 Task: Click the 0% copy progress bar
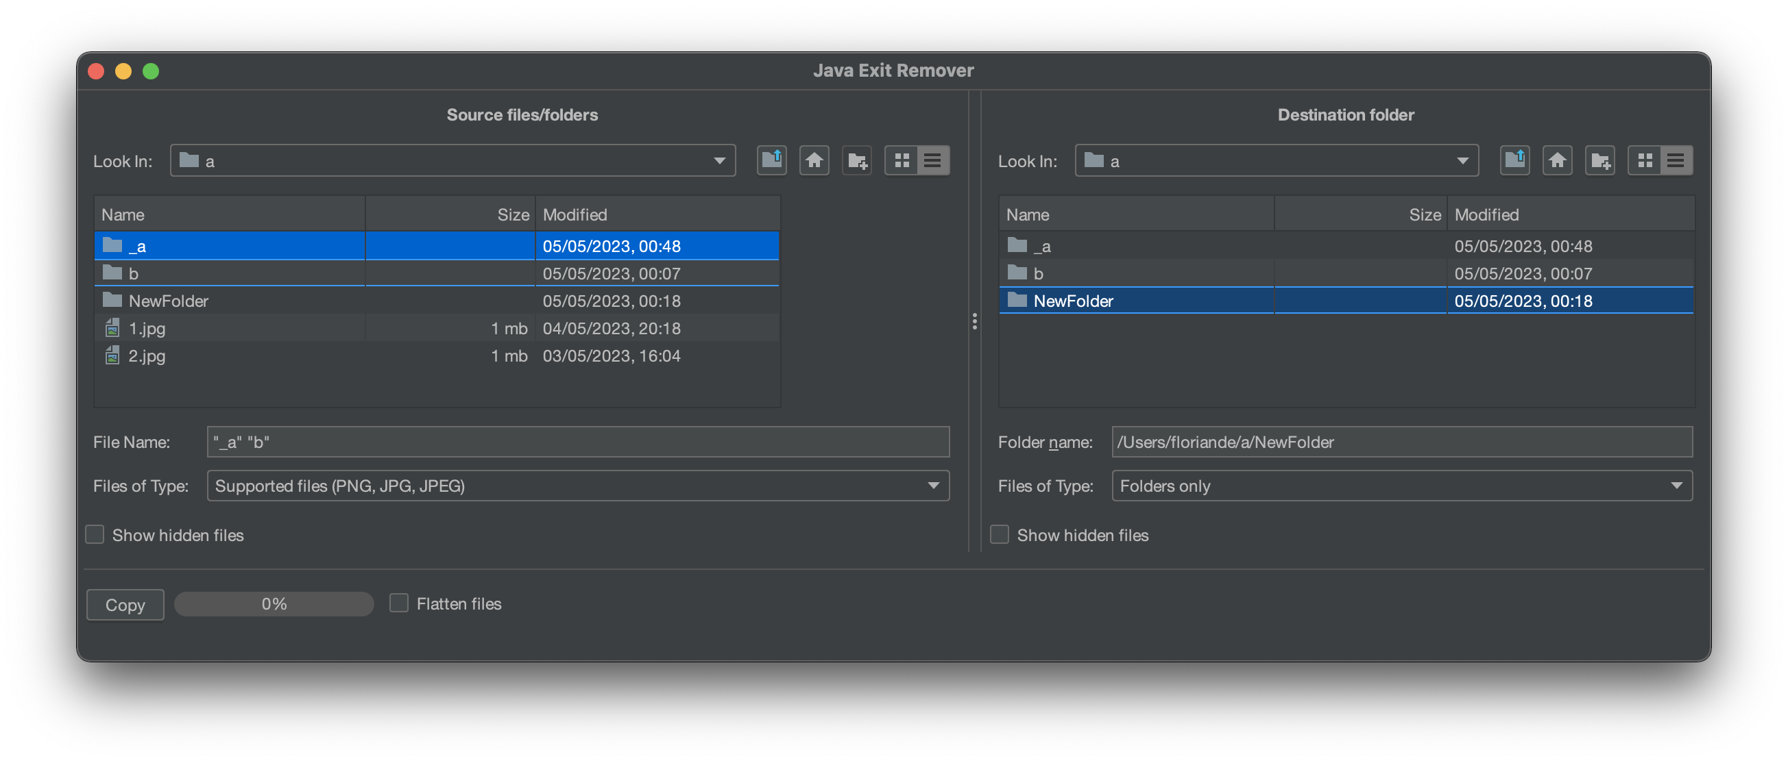pos(274,604)
